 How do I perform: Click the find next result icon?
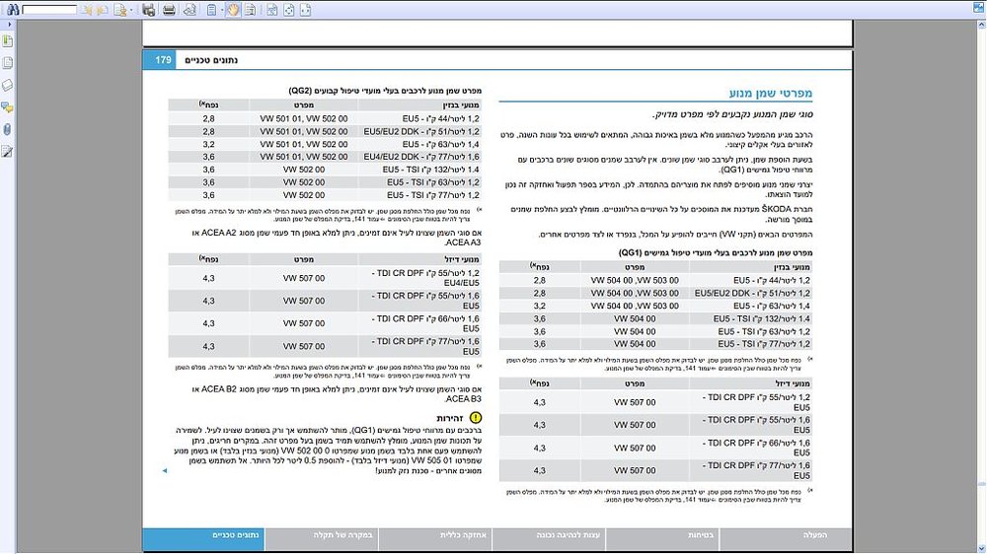[102, 10]
